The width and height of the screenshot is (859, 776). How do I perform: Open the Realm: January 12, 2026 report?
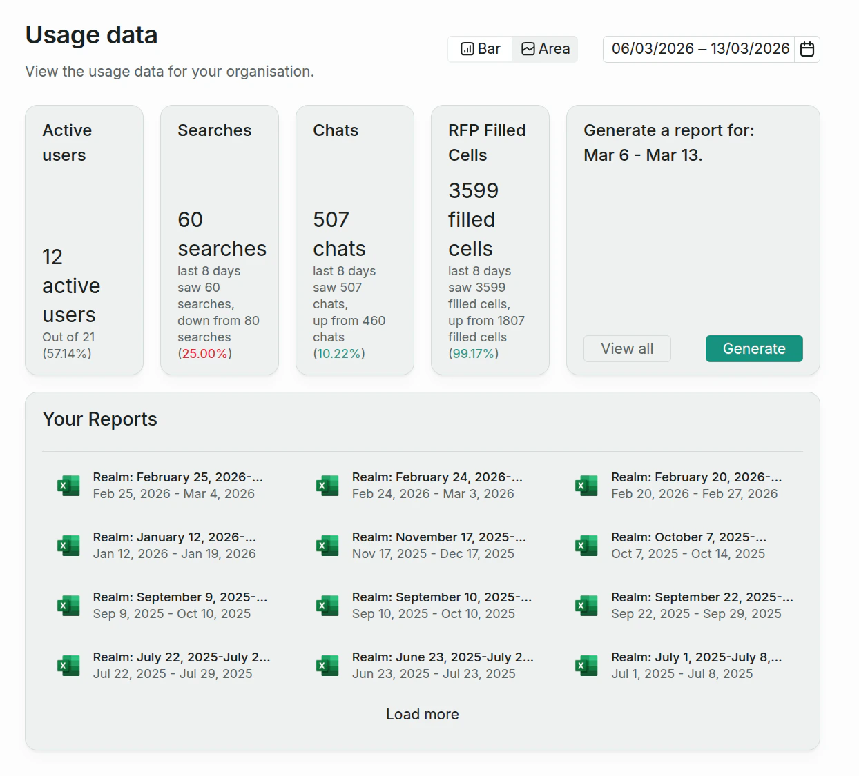pyautogui.click(x=174, y=537)
